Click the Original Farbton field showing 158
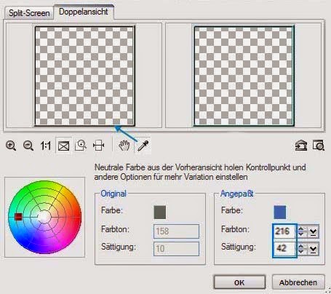The width and height of the screenshot is (331, 294). tap(176, 231)
